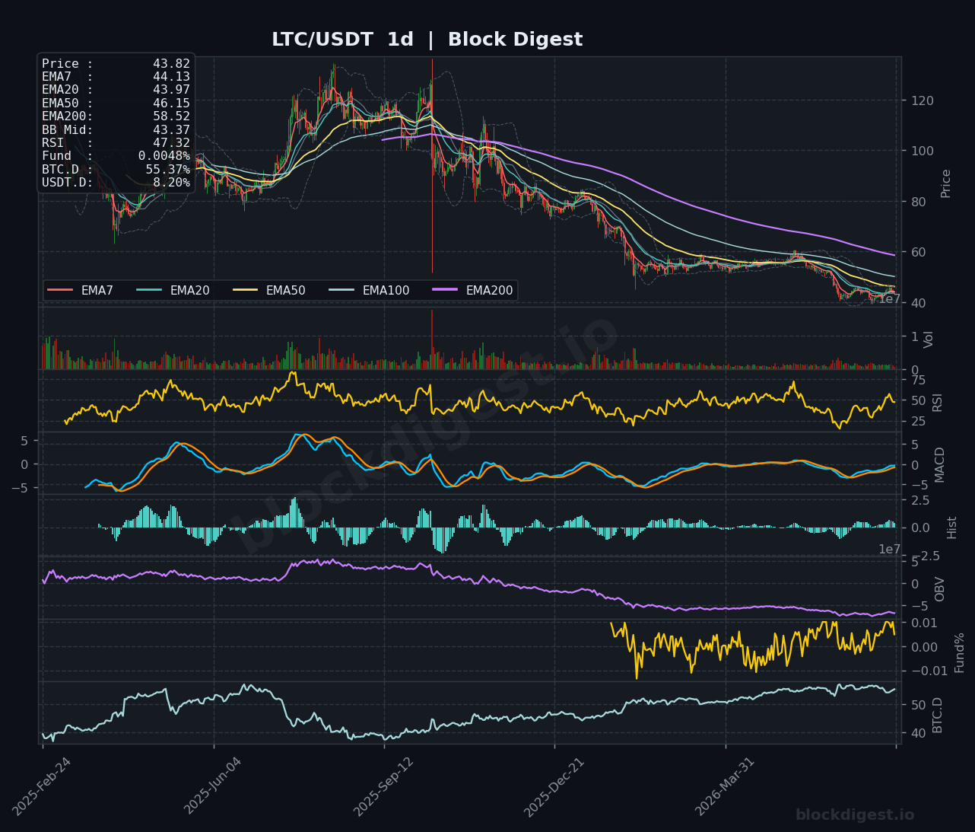Click the BTC.D value 55.37%

point(168,170)
